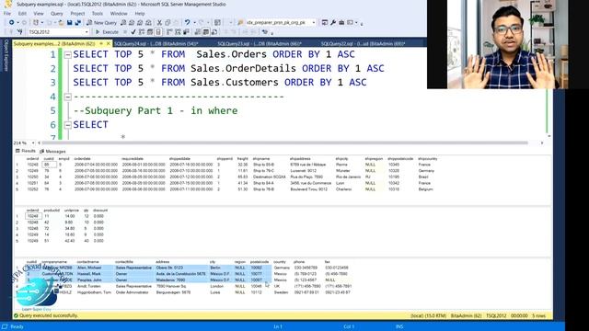Open the Toolbox icon
This screenshot has width=589, height=331.
(341, 22)
